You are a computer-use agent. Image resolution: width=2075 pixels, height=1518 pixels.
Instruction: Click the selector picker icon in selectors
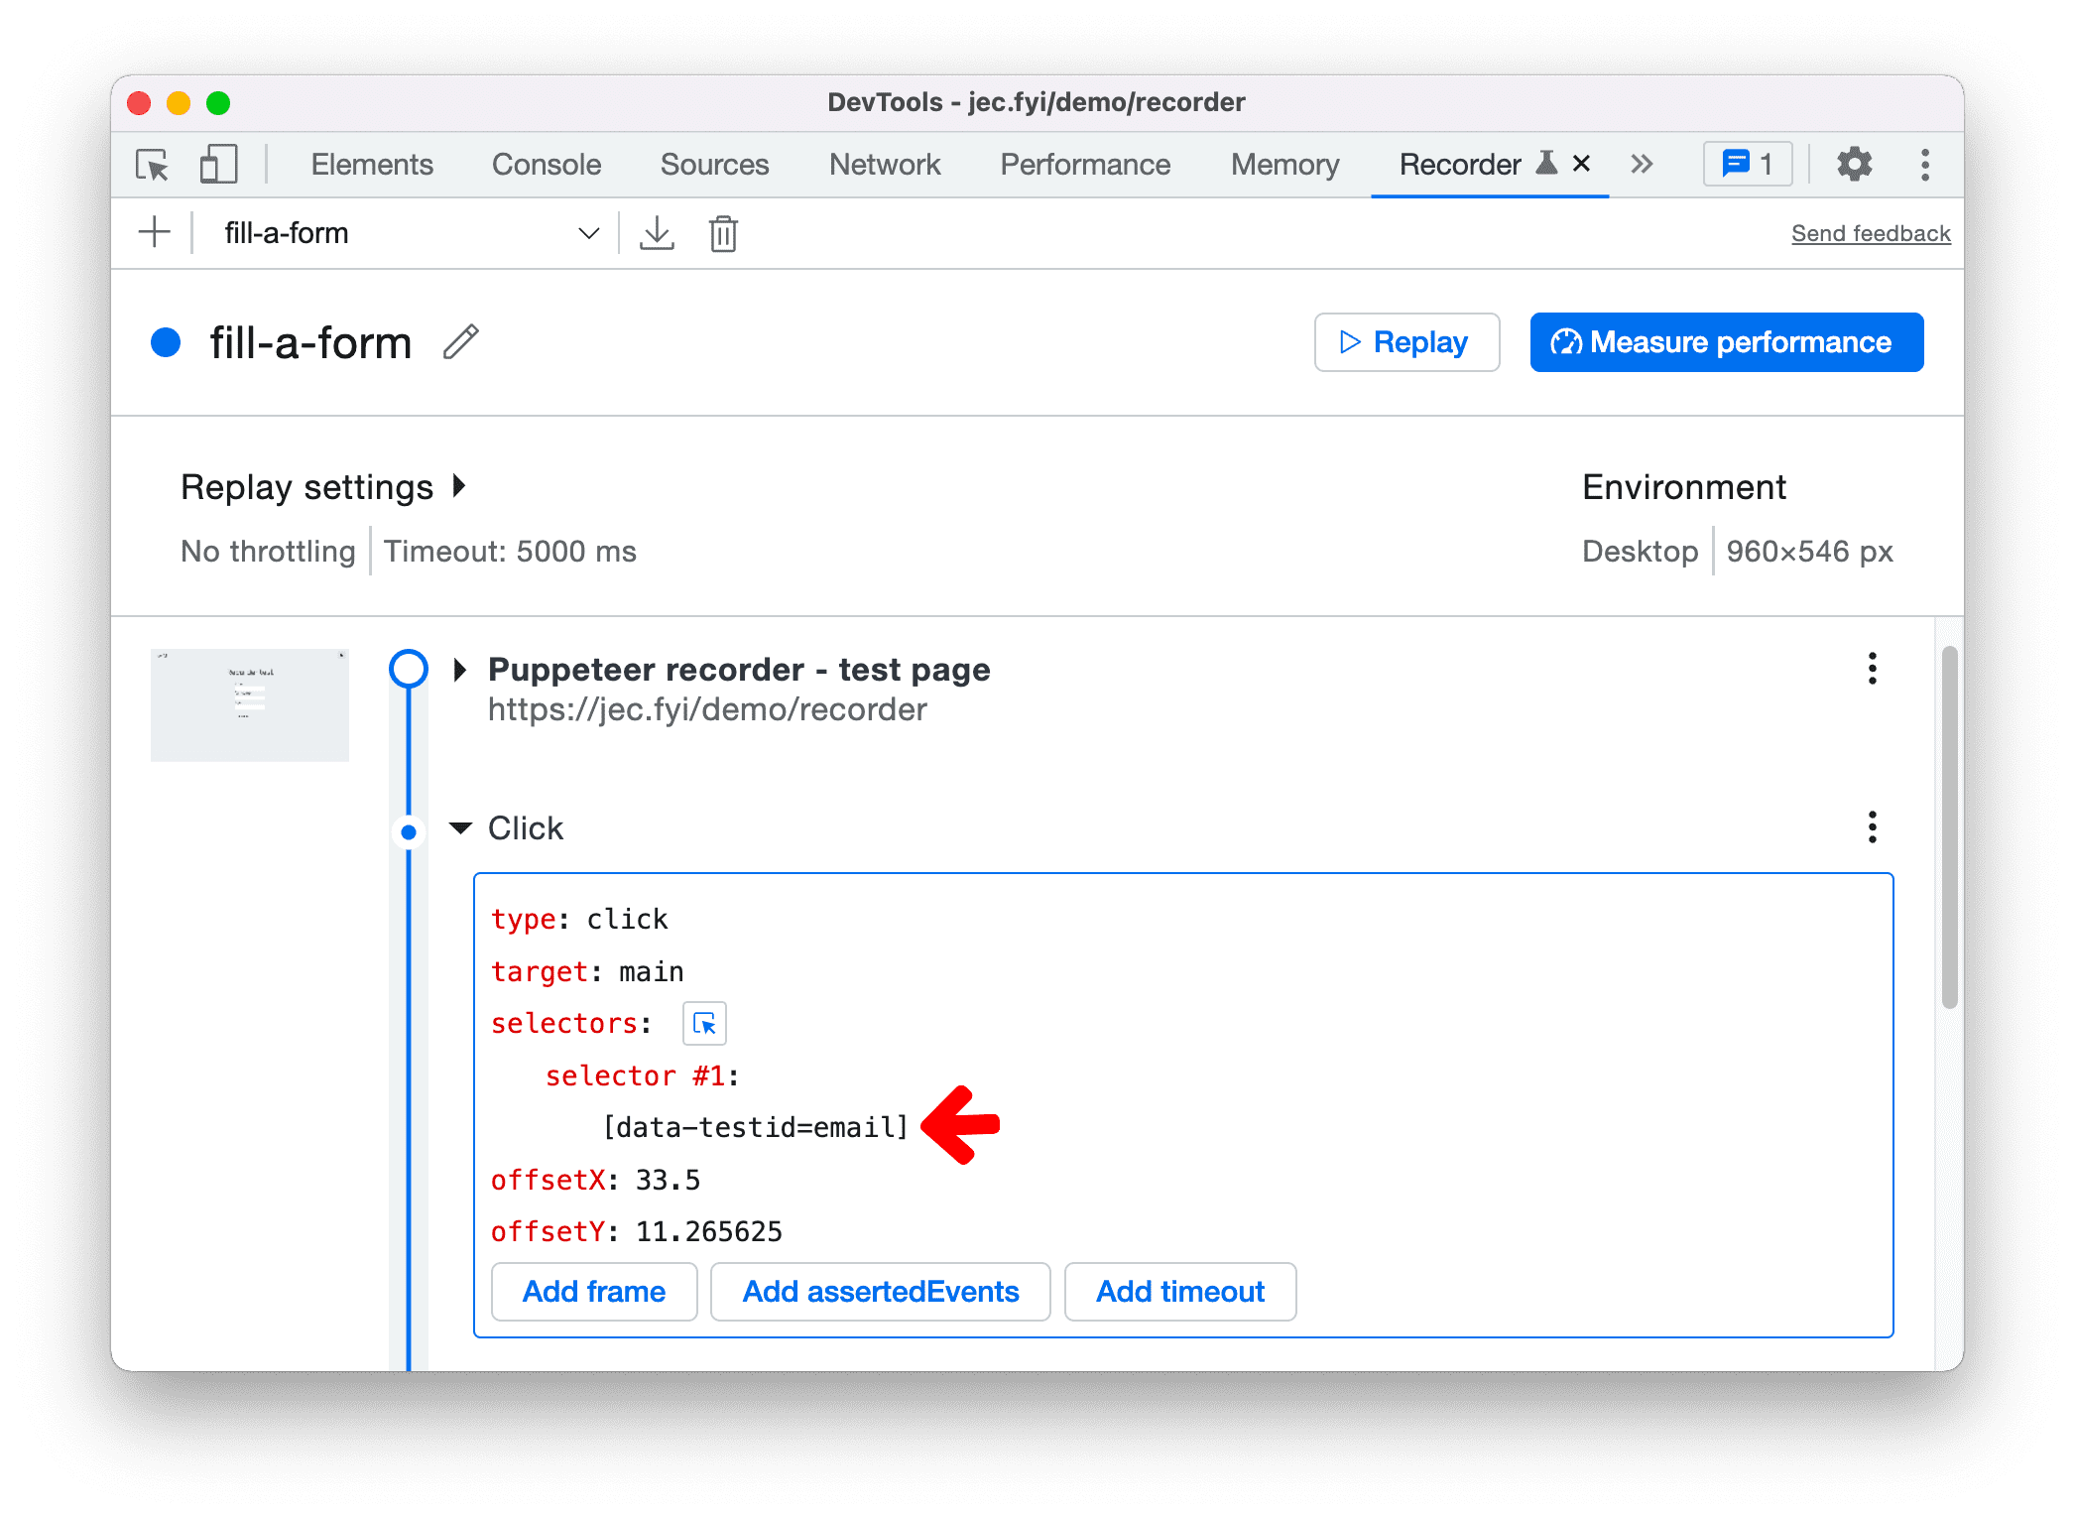coord(704,1025)
